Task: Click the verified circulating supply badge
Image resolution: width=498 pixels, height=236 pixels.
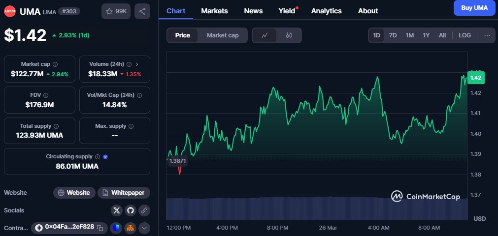Action: point(105,157)
